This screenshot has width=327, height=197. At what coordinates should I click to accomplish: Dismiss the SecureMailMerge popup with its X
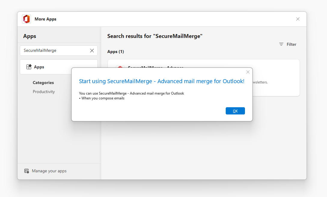pos(248,72)
